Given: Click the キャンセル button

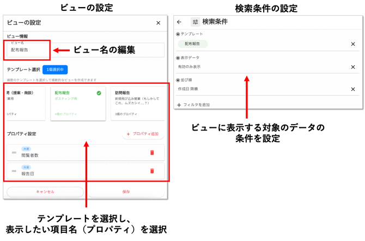Looking at the screenshot, I should coord(45,191).
